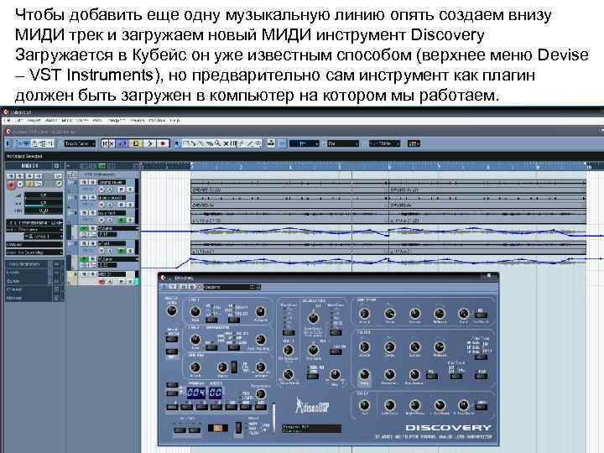604x453 pixels.
Task: Open the Inspector drum map dropdown
Action: 34,253
